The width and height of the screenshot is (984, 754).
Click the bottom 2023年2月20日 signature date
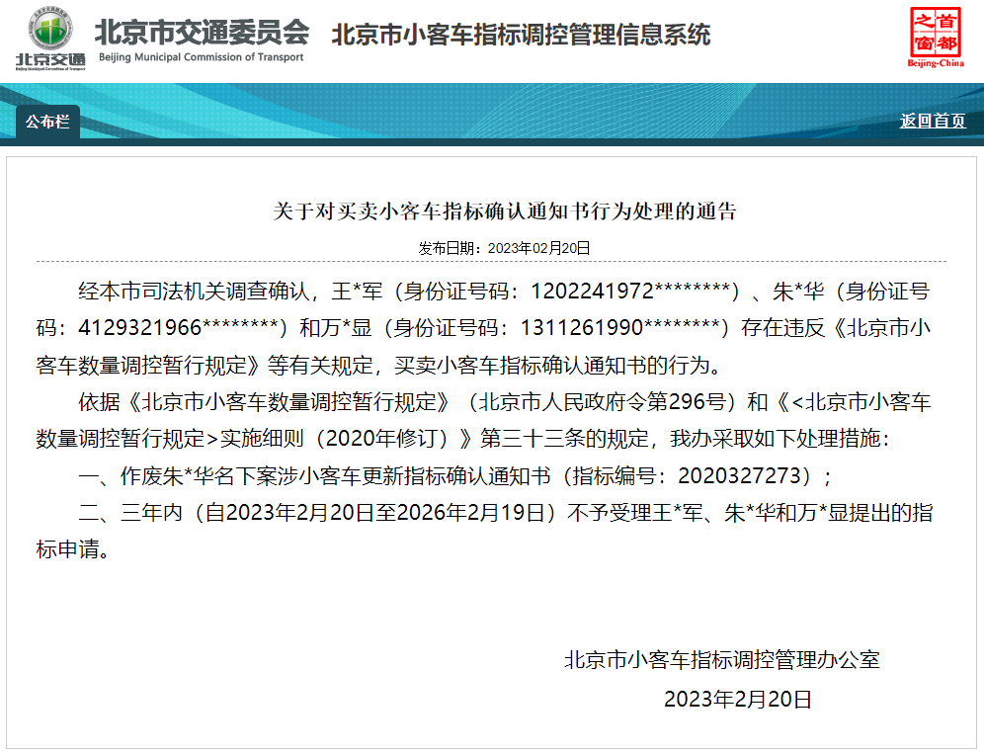pos(737,699)
